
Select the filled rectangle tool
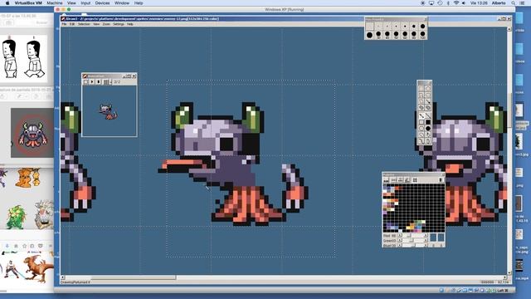428,122
